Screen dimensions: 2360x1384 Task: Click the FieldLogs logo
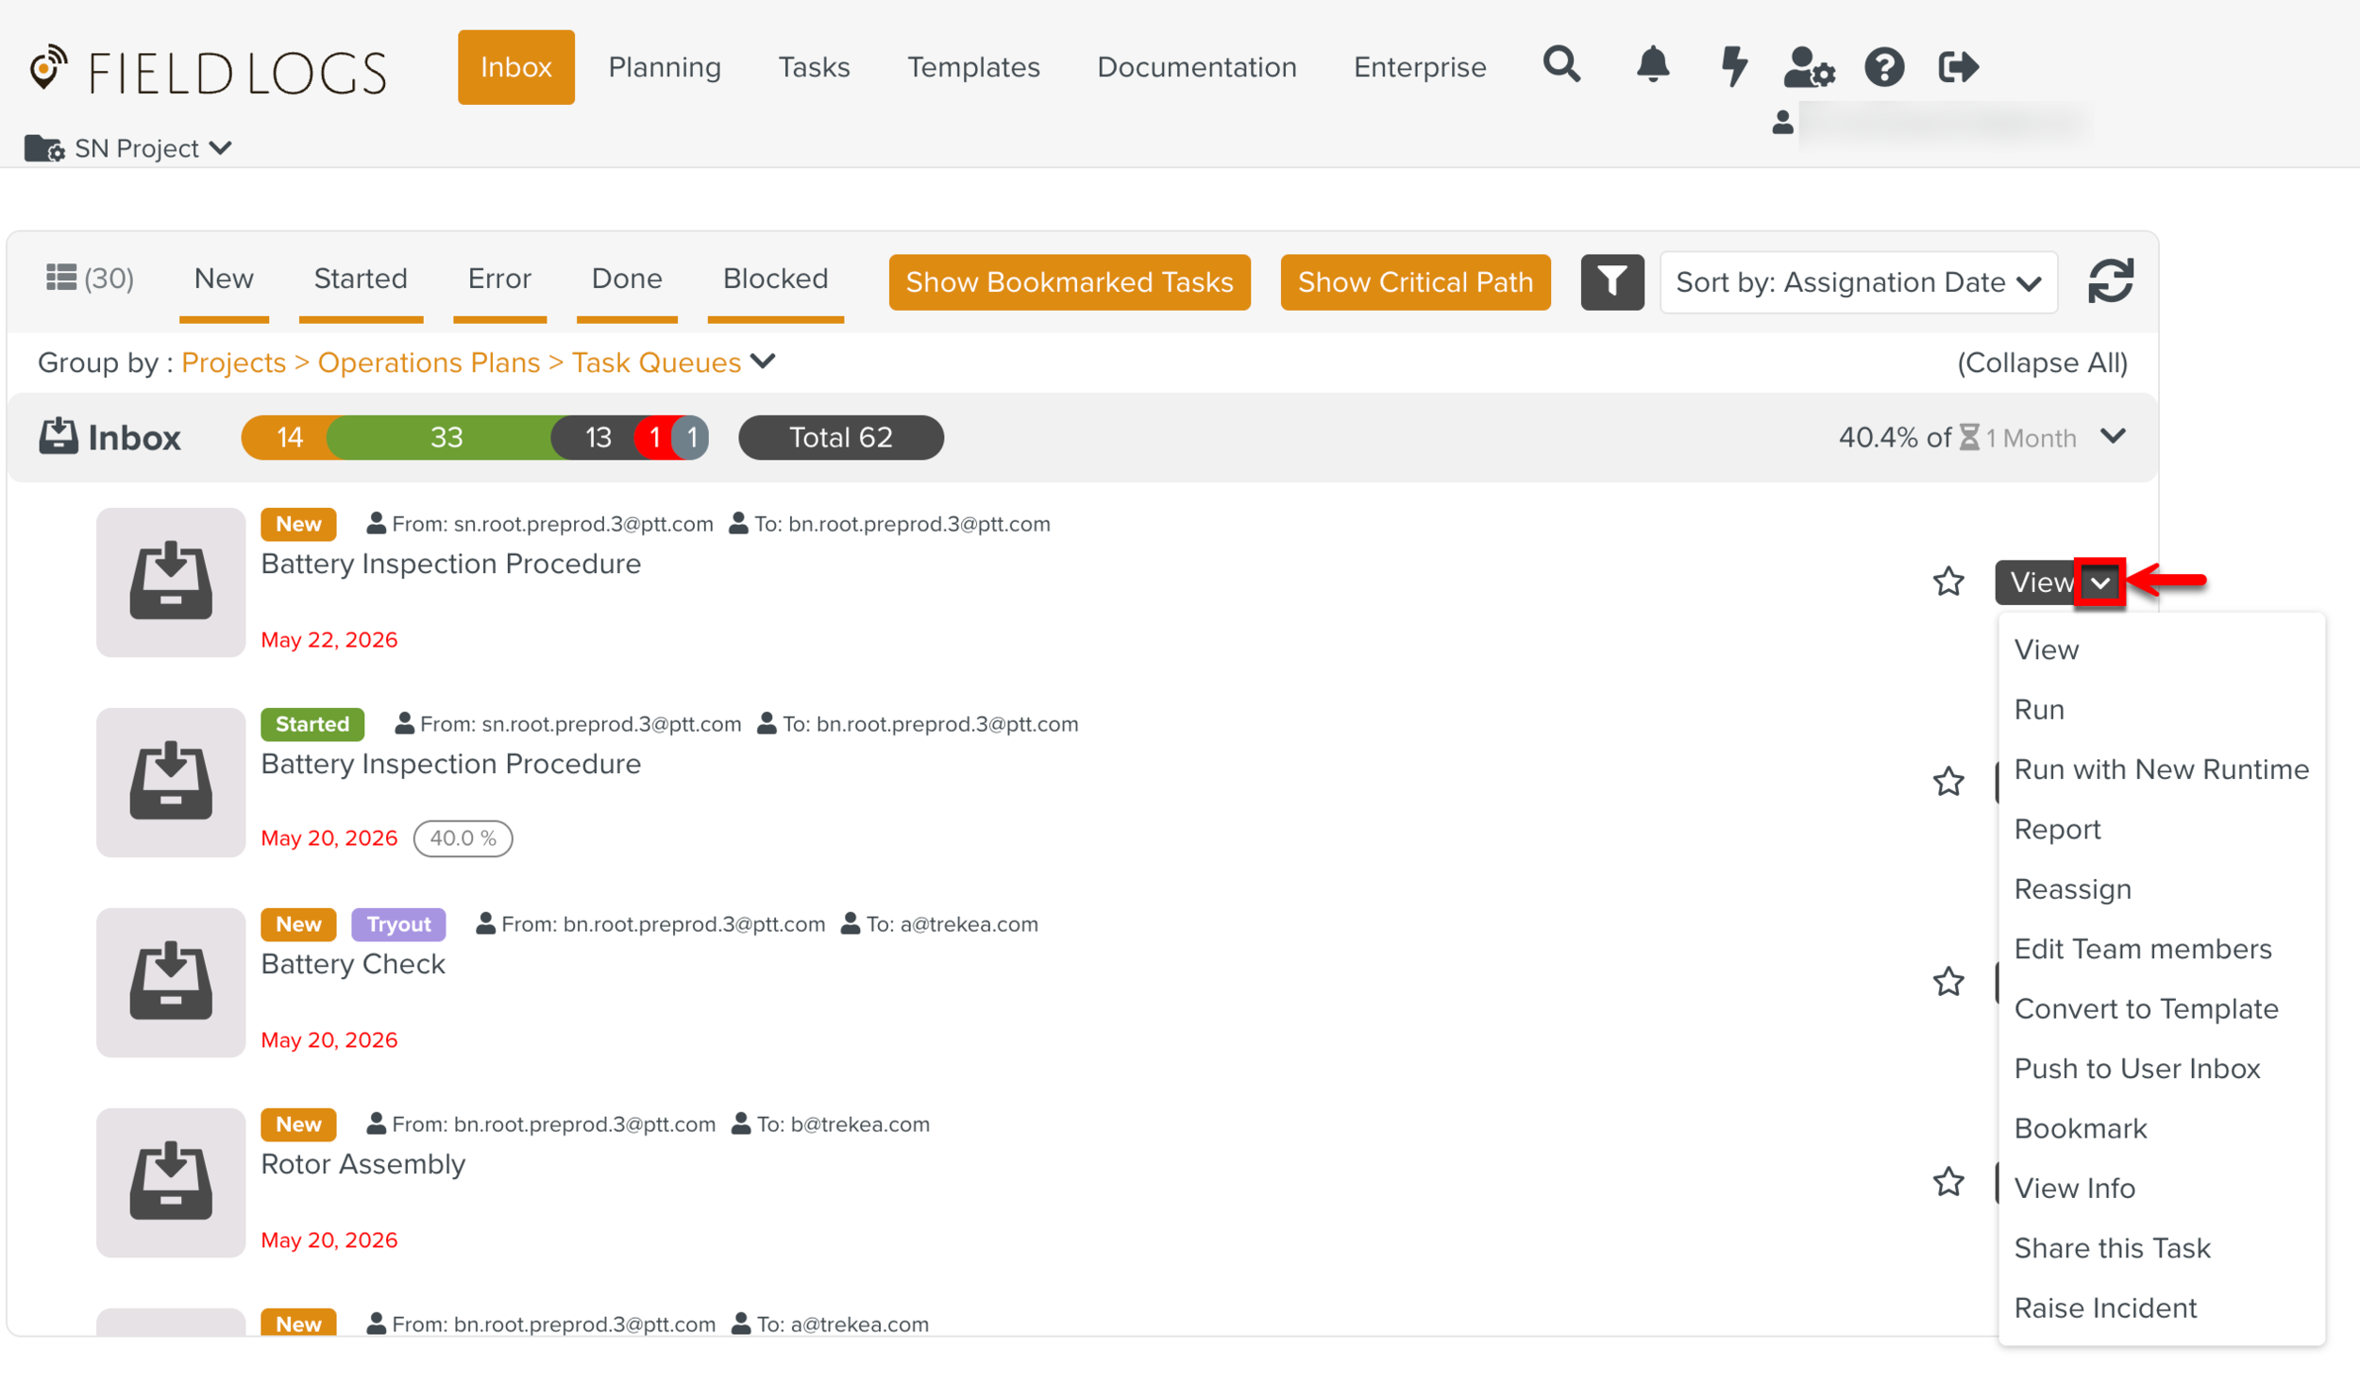(208, 71)
